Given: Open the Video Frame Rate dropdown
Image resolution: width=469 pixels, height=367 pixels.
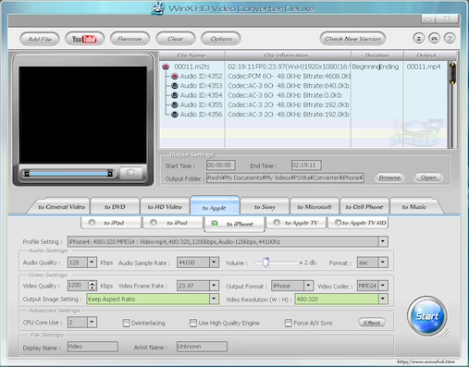Looking at the screenshot, I should (214, 286).
